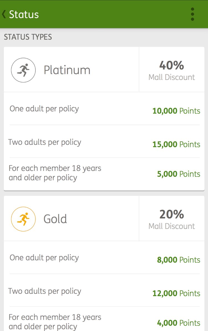
Task: Tap the Gold status name
Action: click(55, 219)
